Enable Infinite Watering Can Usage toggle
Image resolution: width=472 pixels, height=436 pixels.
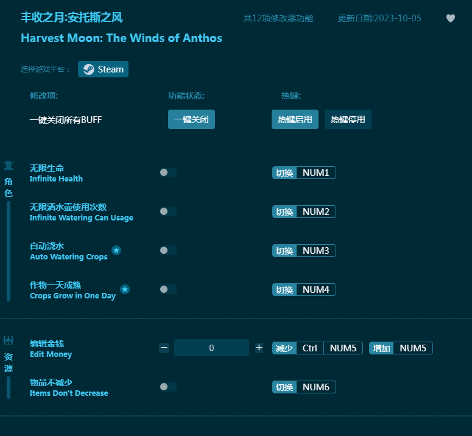167,211
